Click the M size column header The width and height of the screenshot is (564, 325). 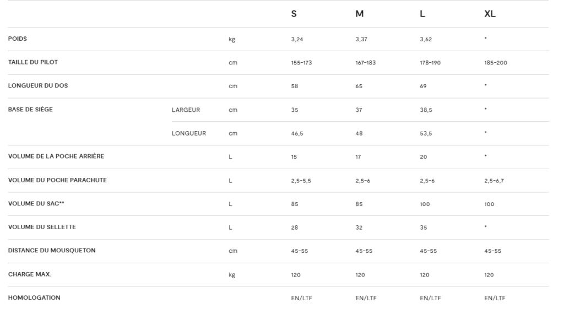[x=359, y=14]
